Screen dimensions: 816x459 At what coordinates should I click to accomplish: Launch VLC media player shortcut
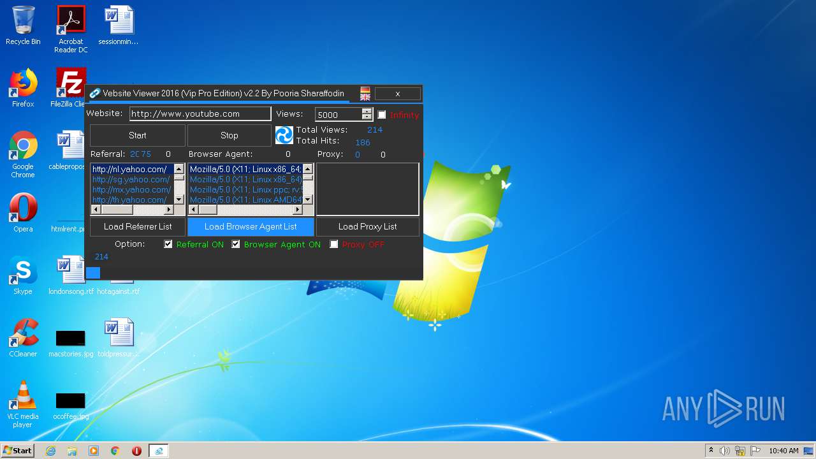[23, 404]
